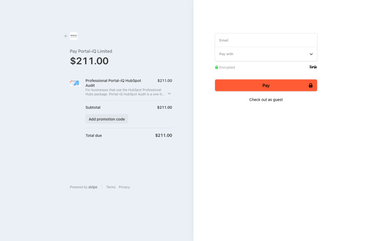Click the HubSpot Audit product thumbnail
The image size is (387, 241).
point(75,83)
